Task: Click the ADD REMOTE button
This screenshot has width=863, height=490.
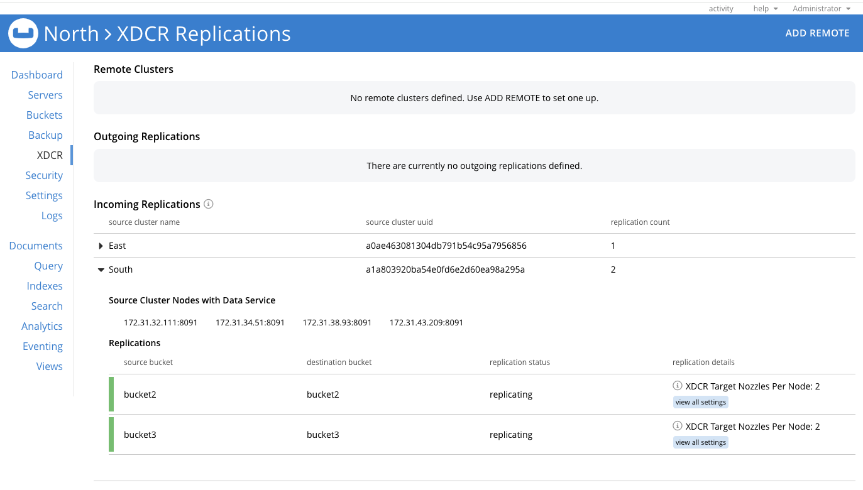Action: 817,33
